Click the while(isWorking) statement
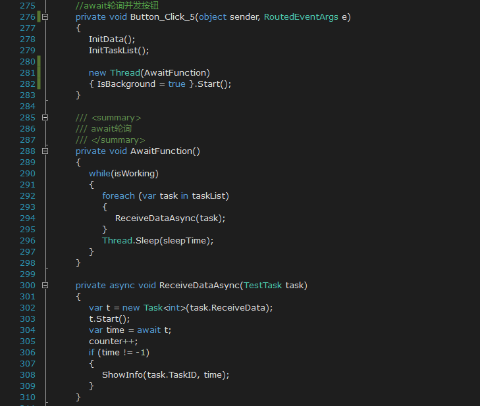The height and width of the screenshot is (406, 480). (124, 174)
